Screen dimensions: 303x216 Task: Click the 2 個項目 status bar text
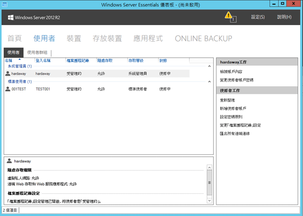(x=10, y=210)
